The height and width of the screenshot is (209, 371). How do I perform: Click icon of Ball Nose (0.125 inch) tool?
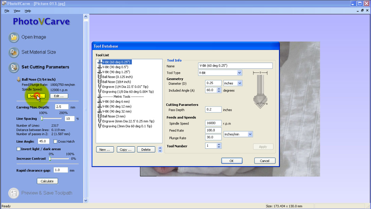tap(100, 77)
